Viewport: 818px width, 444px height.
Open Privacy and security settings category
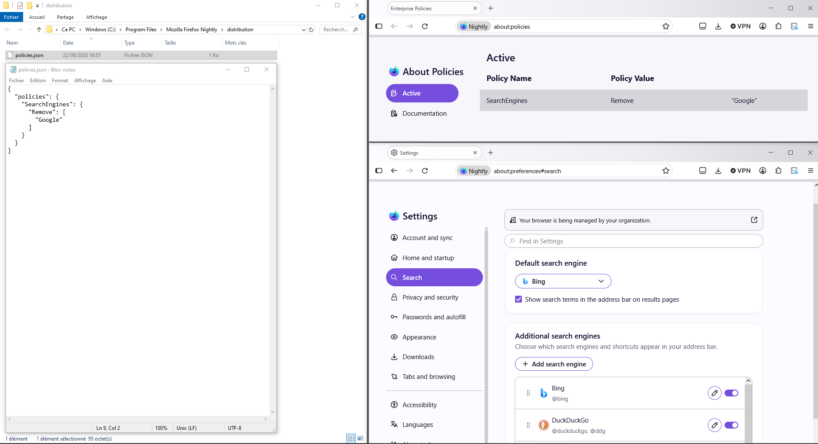434,297
